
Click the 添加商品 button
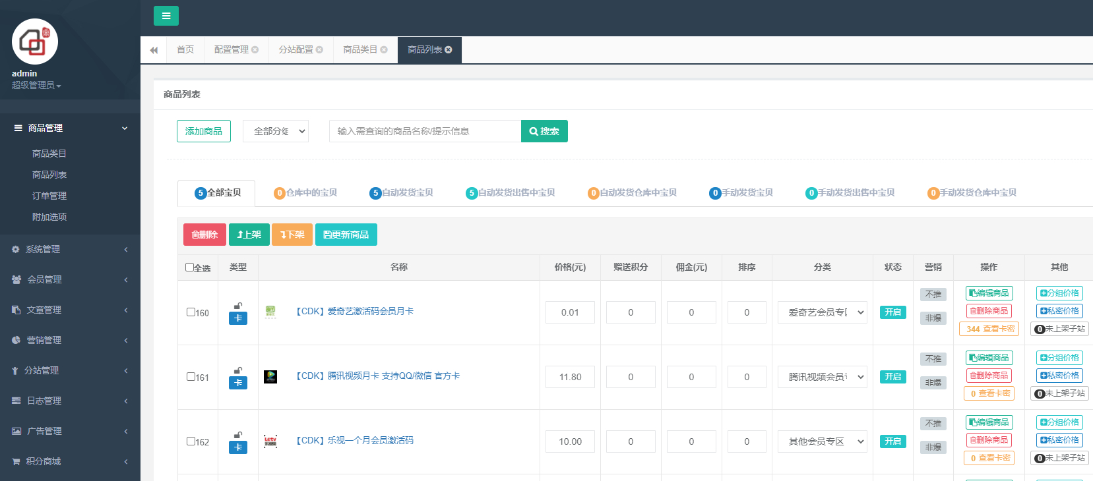pyautogui.click(x=204, y=131)
